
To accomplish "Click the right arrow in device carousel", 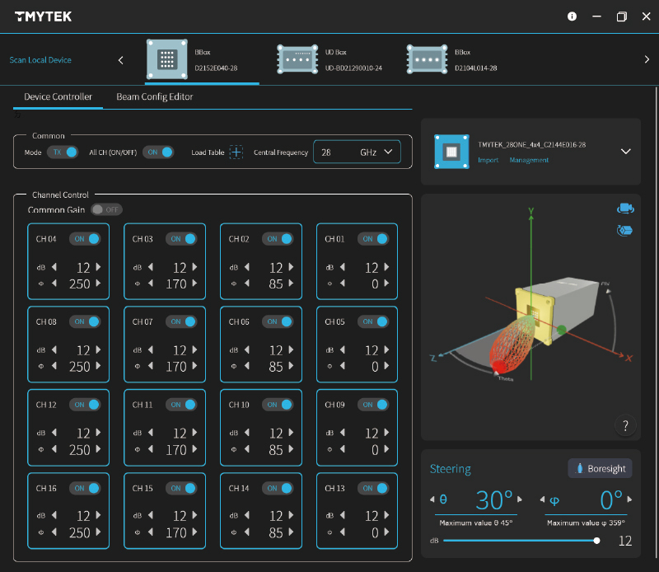I will [647, 59].
